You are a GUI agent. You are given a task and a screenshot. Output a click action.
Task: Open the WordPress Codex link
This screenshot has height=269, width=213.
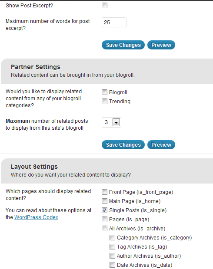tap(36, 217)
